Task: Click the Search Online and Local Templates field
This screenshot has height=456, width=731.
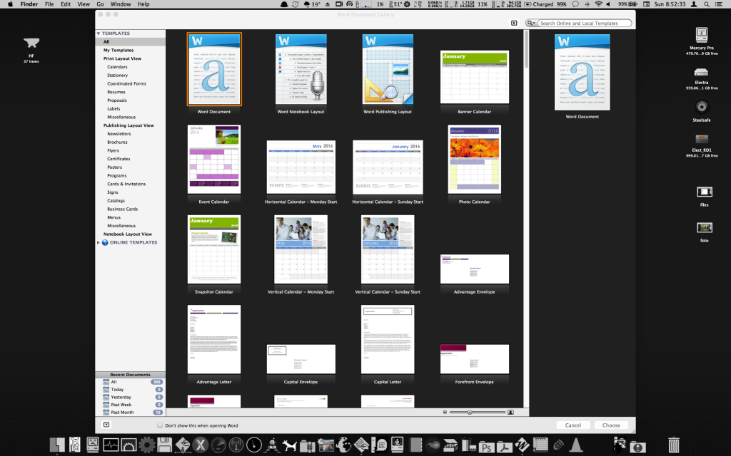Action: tap(585, 23)
